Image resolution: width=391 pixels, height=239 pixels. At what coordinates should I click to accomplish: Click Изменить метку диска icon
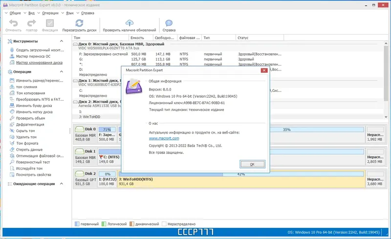tap(12, 112)
